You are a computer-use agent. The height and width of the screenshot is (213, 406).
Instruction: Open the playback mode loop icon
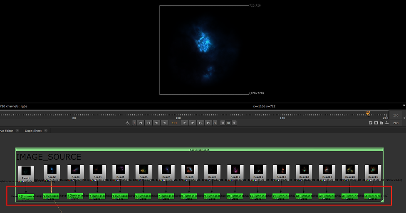(x=127, y=123)
